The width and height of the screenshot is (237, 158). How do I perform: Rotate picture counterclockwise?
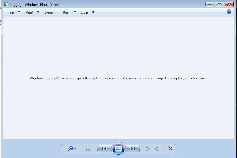pos(147,149)
